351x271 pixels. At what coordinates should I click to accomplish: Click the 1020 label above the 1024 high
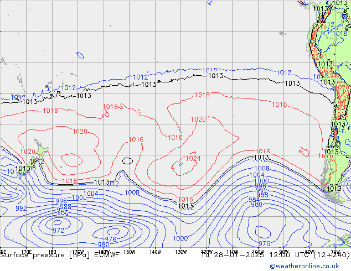198,119
